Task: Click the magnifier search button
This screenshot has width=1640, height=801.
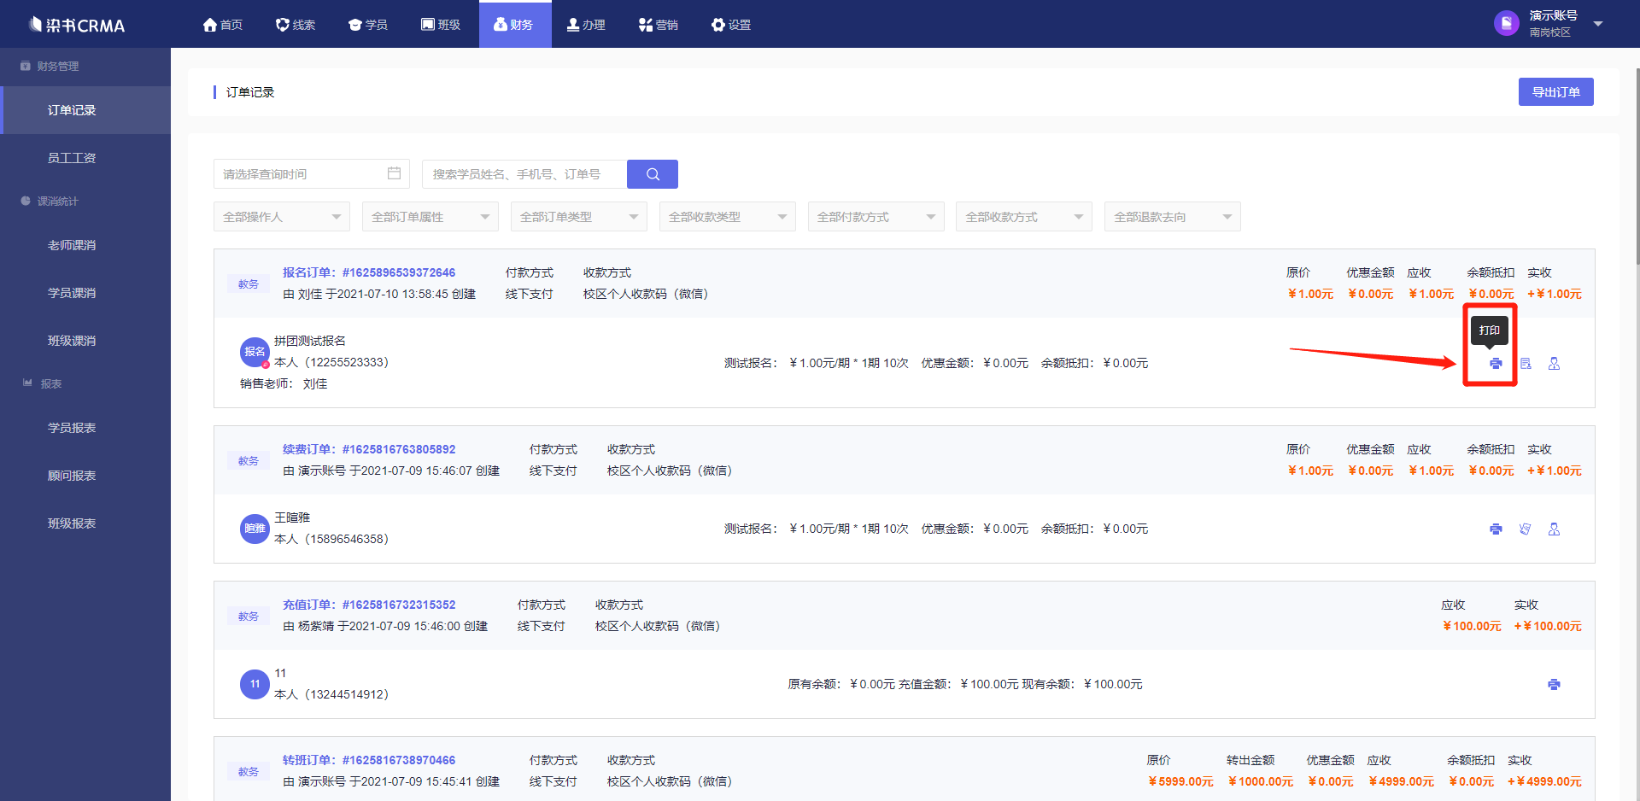Action: (x=653, y=174)
